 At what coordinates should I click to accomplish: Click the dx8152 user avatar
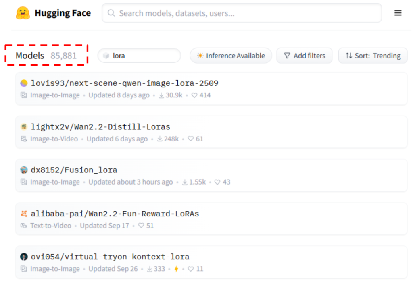pyautogui.click(x=24, y=170)
